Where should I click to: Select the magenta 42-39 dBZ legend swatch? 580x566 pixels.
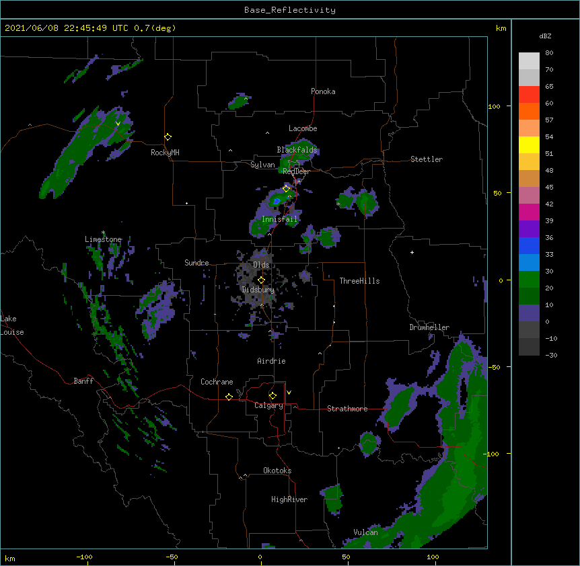(529, 212)
